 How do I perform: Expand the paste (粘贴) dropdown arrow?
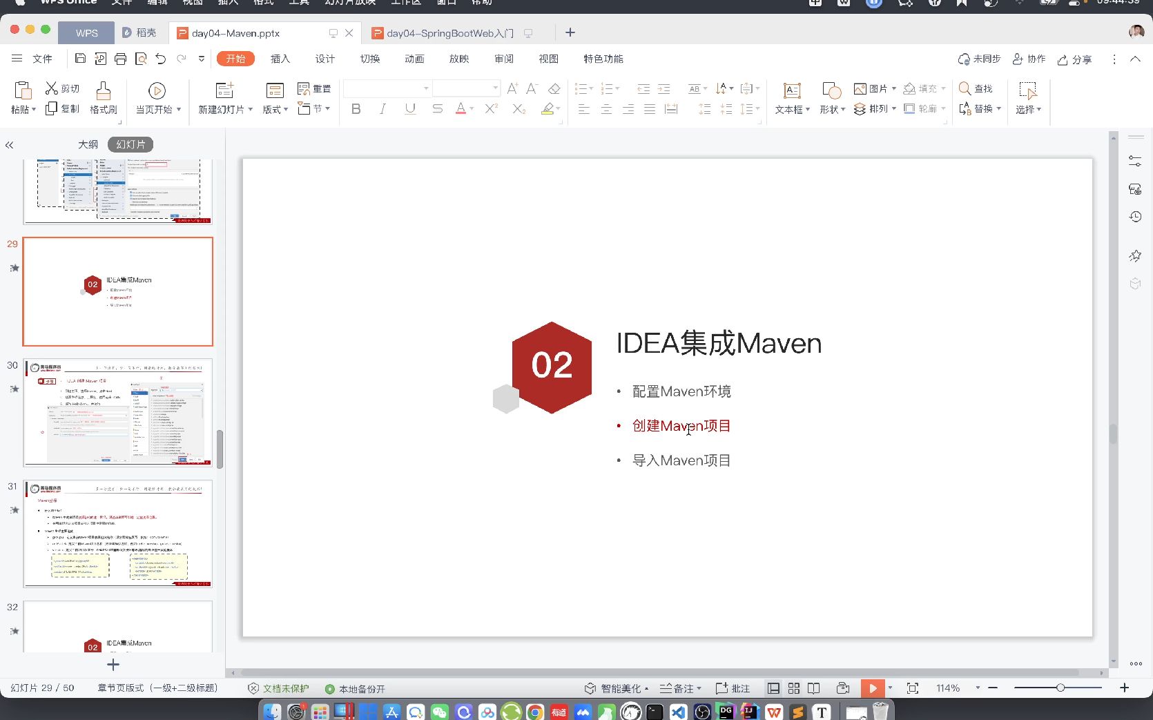coord(33,110)
